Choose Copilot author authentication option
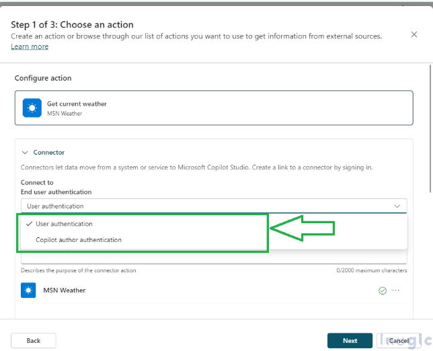 79,239
